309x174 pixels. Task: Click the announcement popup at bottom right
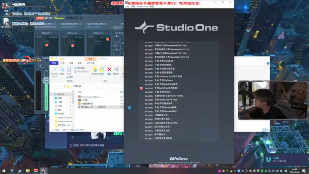coord(285,159)
